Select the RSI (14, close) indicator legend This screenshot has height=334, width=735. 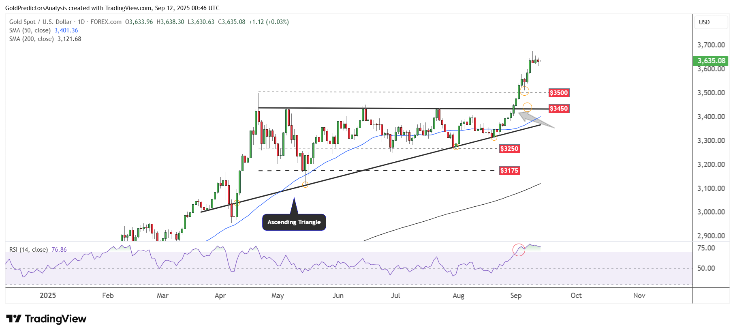[x=28, y=250]
